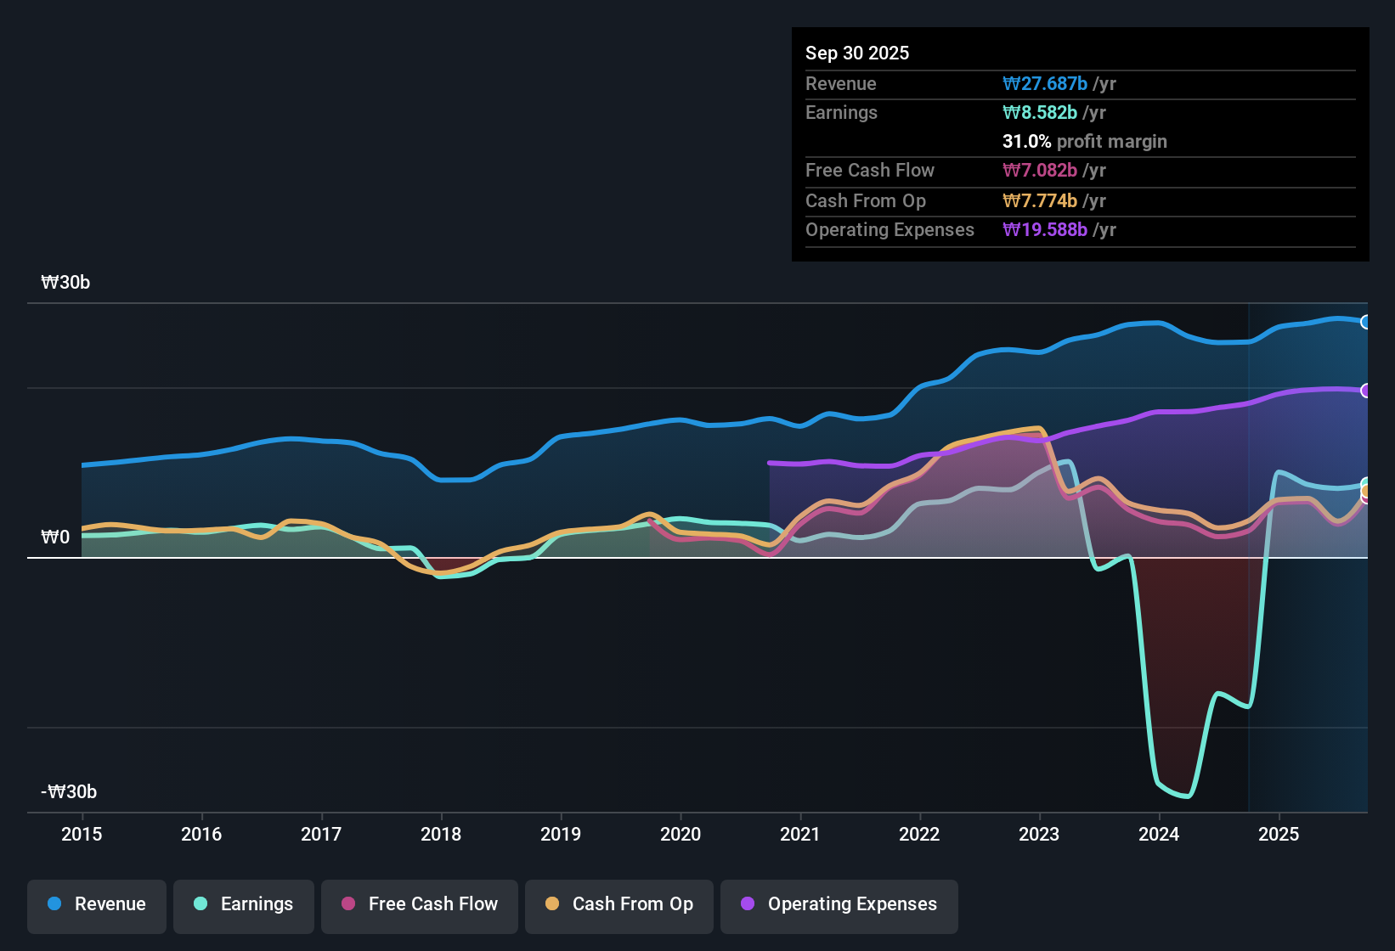This screenshot has height=951, width=1395.
Task: Select the Revenue endpoint marker on the chart
Action: click(x=1365, y=323)
